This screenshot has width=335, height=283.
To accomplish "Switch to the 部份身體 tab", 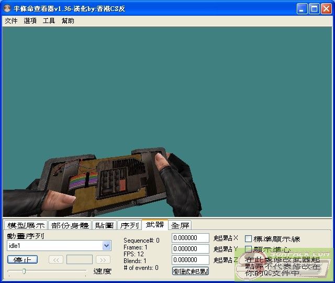I will pyautogui.click(x=70, y=225).
